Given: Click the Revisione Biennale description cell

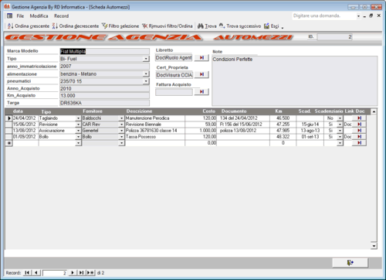Looking at the screenshot, I should (x=155, y=125).
